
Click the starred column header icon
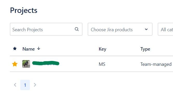click(x=15, y=49)
